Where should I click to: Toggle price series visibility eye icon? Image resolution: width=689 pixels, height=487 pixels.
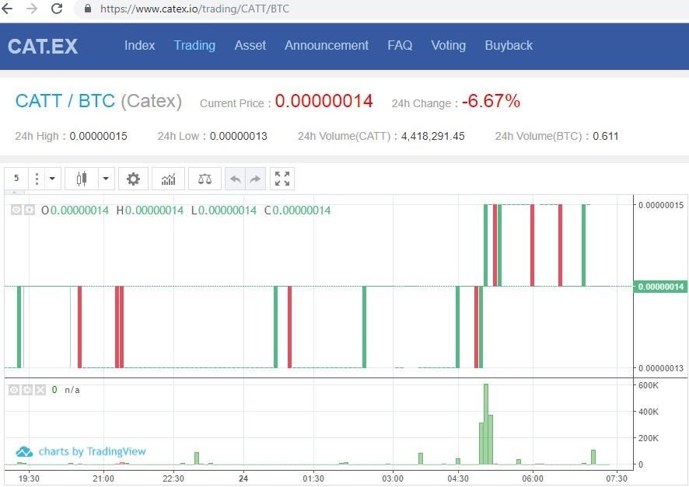(x=16, y=210)
